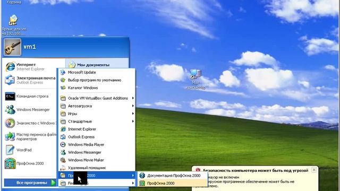Launch Командная строка from Start menu

(30, 97)
